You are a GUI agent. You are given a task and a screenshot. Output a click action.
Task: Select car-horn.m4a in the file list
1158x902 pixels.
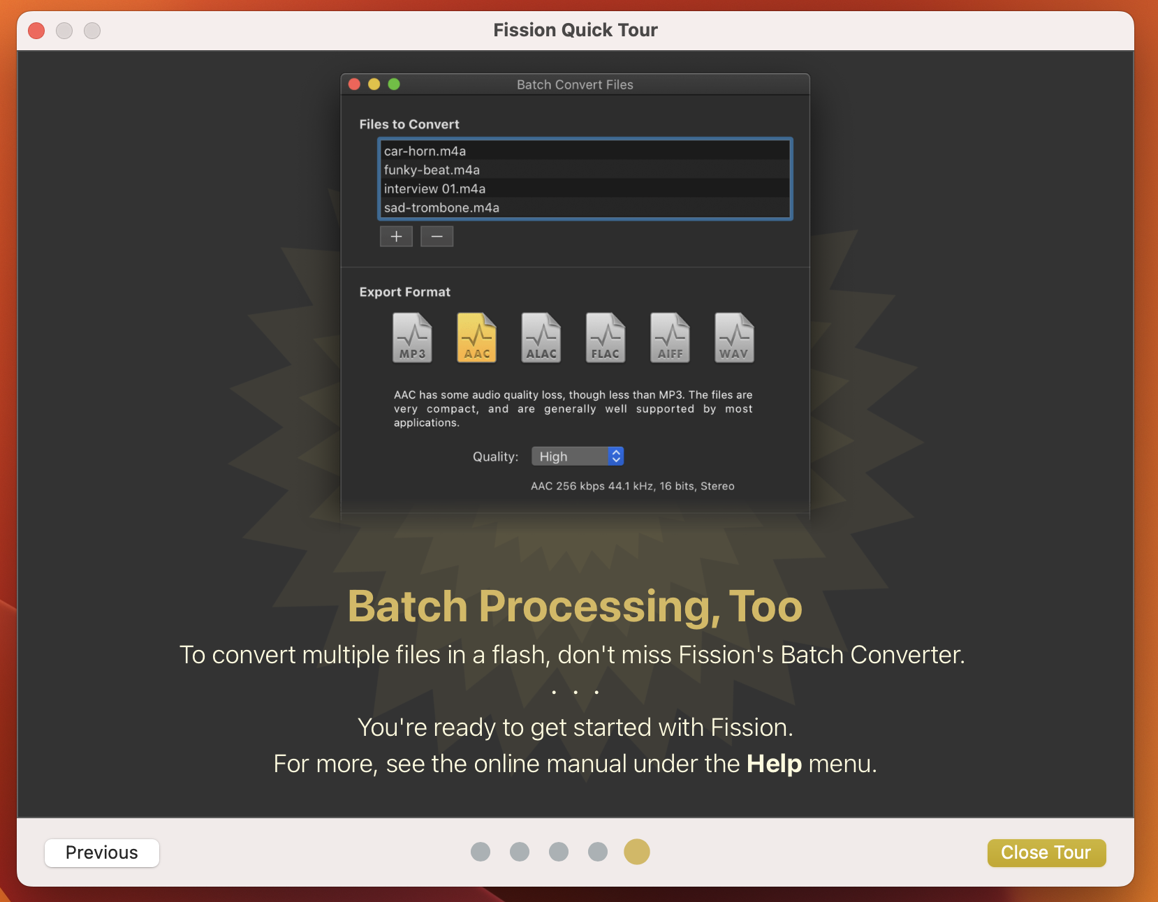(x=425, y=151)
